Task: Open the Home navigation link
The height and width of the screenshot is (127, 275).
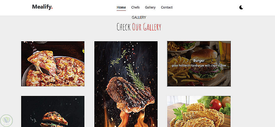Action: [121, 7]
